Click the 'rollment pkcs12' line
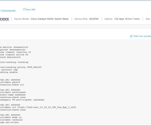 point(10,82)
